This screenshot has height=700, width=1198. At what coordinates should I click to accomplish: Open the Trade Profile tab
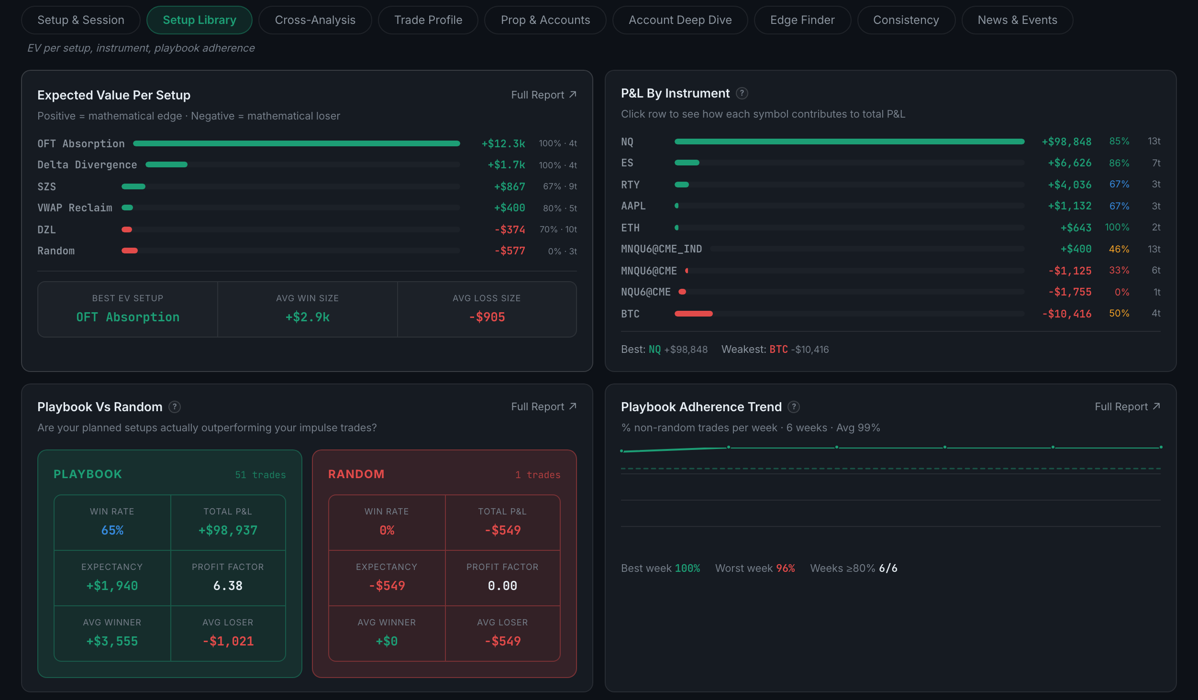(428, 20)
